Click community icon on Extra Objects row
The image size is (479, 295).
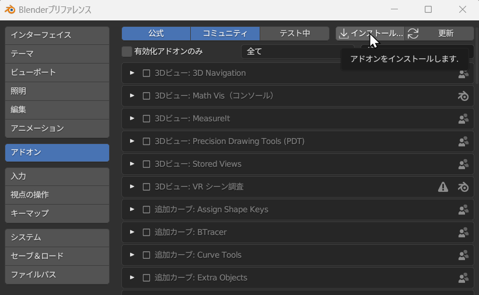click(463, 278)
